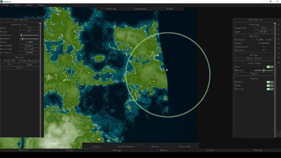Open the View menu
The width and height of the screenshot is (281, 158).
29,5
